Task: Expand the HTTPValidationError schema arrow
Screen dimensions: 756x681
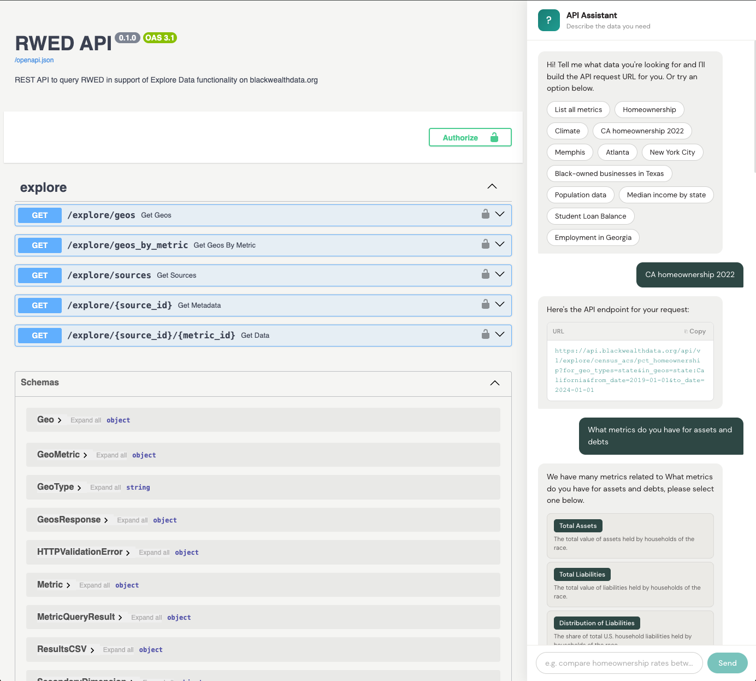Action: [x=128, y=553]
